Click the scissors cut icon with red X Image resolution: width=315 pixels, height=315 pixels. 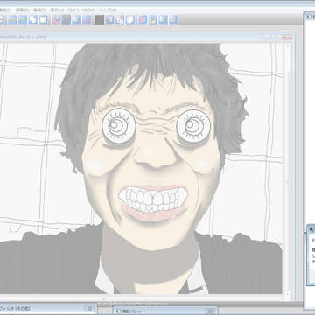pyautogui.click(x=120, y=19)
